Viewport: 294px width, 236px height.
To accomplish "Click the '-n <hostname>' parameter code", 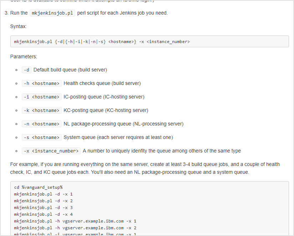I will [x=41, y=124].
